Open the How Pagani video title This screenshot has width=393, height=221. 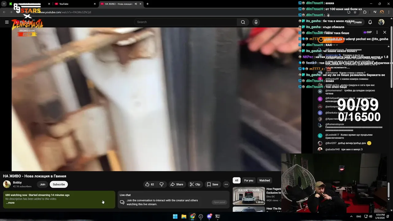pos(274,191)
